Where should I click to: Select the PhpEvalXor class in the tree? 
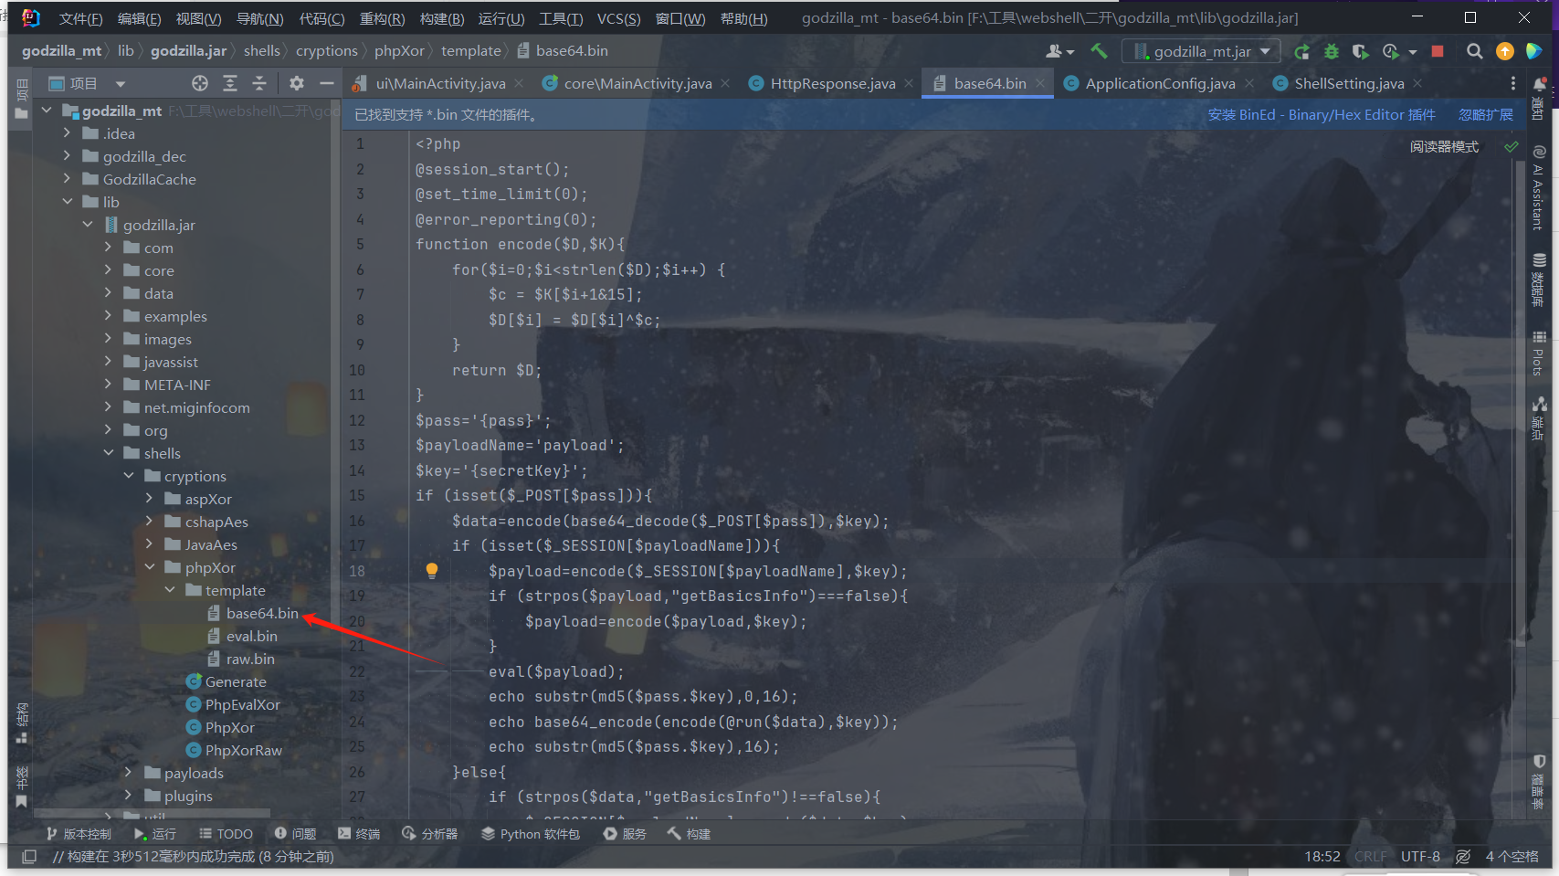tap(243, 704)
